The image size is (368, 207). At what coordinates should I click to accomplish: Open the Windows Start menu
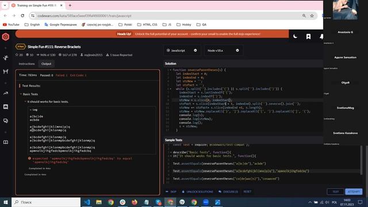(6, 202)
